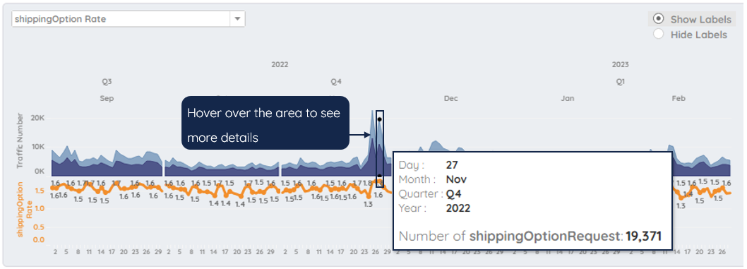Click the Show Labels text label

pos(701,20)
